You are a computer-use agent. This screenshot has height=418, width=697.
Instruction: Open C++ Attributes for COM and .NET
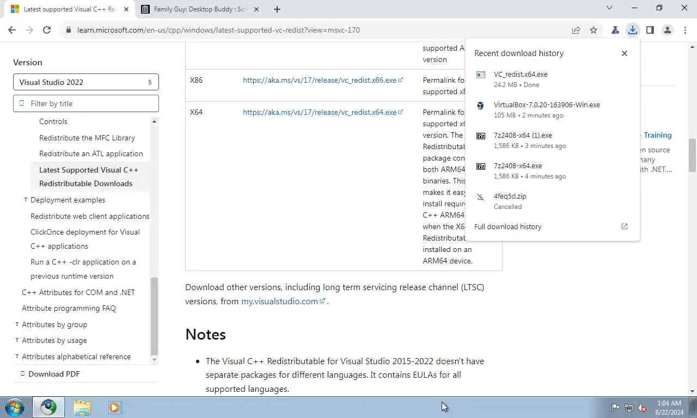coord(78,292)
